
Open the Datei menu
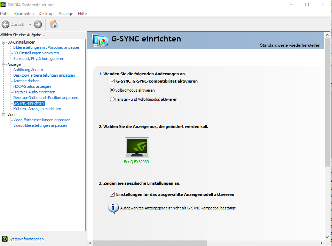(5, 14)
